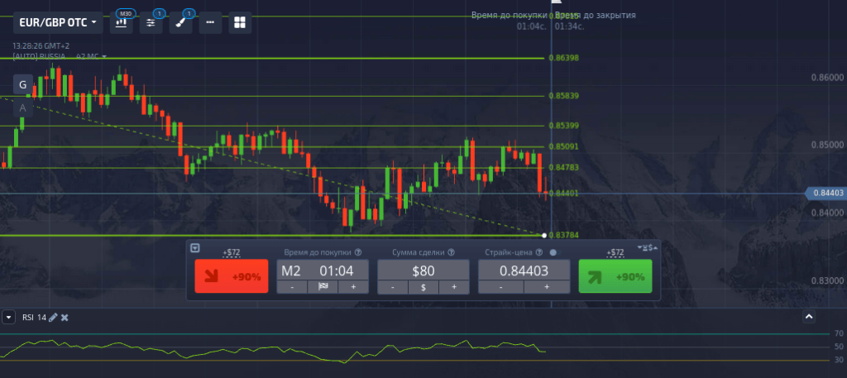Remove the RSI 14 indicator with X
Viewport: 847px width, 378px height.
(x=65, y=318)
